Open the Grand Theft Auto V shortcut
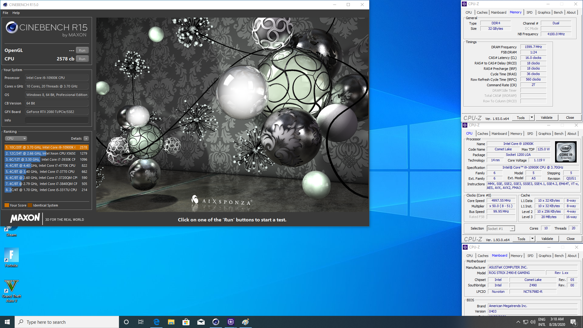The image size is (583, 328). click(12, 291)
